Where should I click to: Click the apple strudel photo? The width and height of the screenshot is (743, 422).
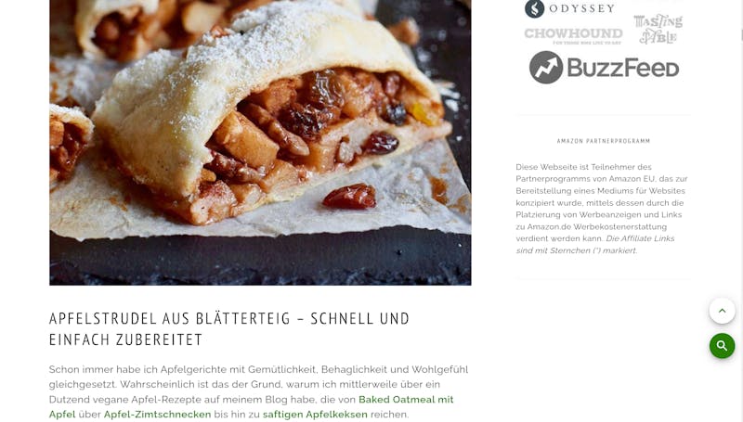[260, 142]
